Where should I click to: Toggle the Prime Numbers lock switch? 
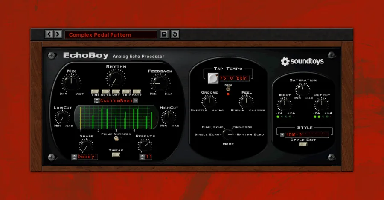[x=116, y=138]
